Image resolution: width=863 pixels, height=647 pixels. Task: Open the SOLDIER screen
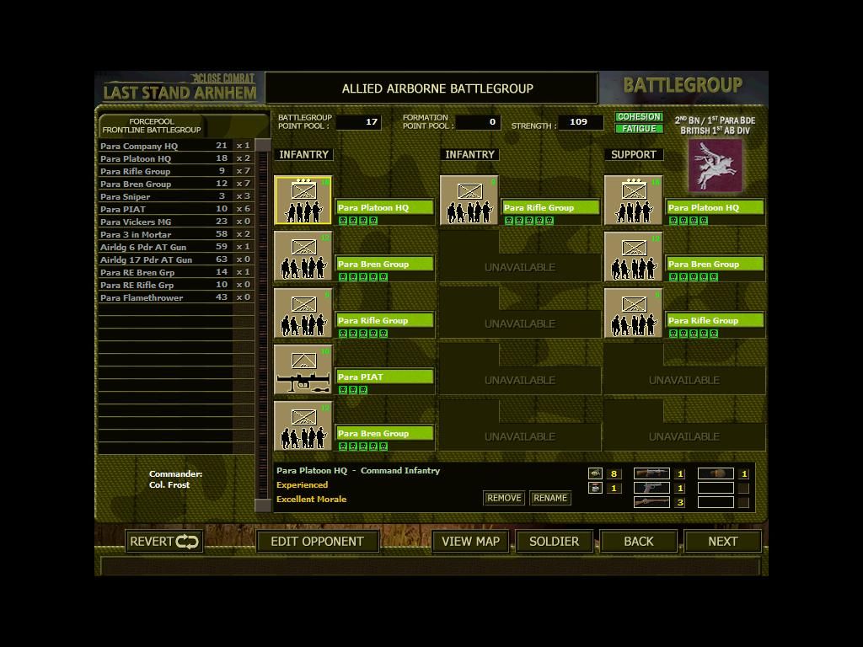pos(555,542)
